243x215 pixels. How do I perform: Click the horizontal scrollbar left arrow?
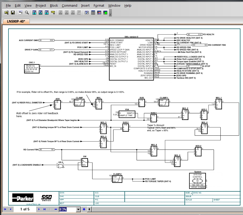point(89,209)
